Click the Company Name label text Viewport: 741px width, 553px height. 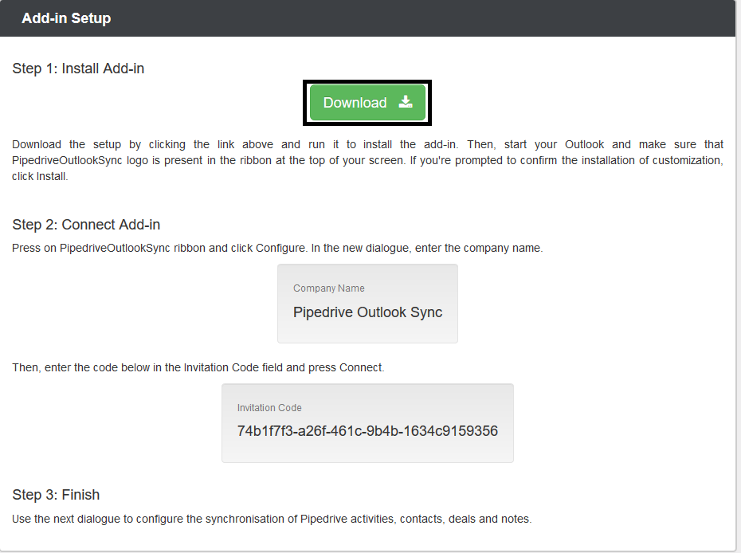click(x=329, y=288)
